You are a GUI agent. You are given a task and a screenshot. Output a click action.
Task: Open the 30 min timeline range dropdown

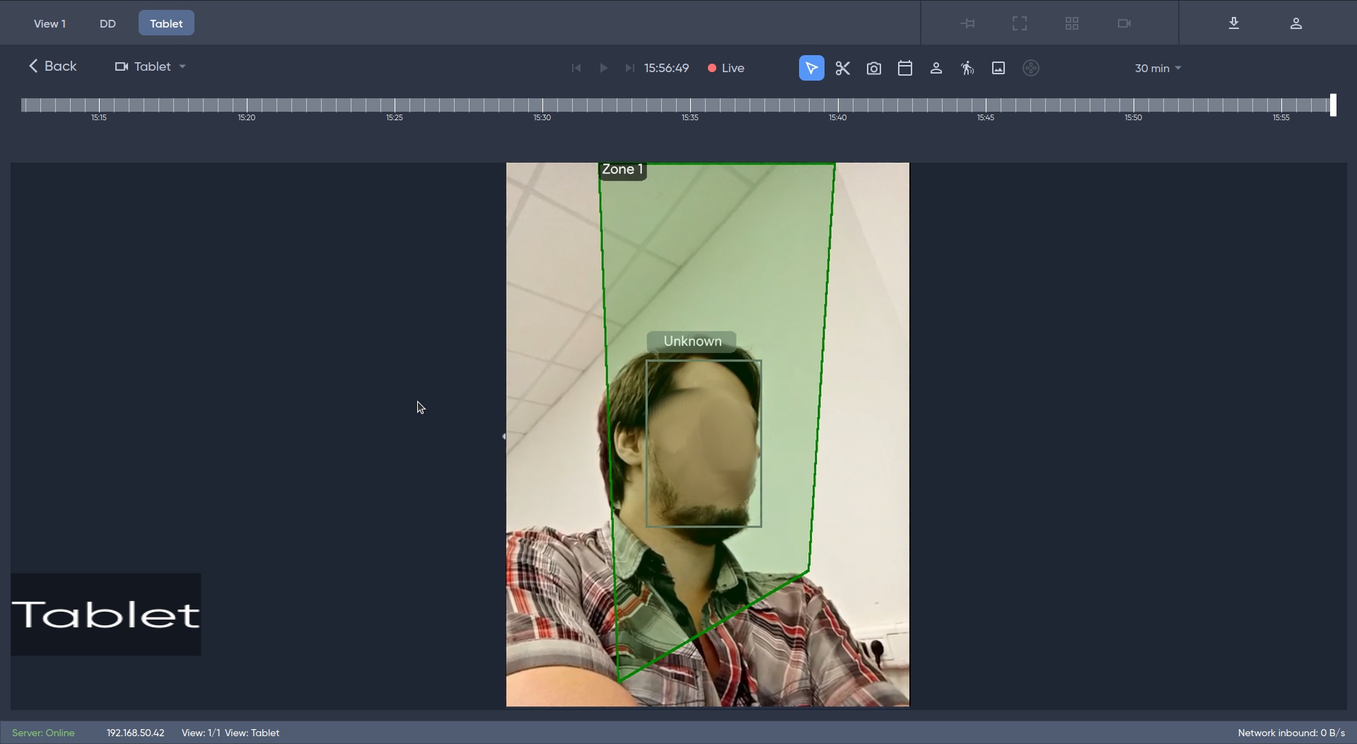point(1158,69)
